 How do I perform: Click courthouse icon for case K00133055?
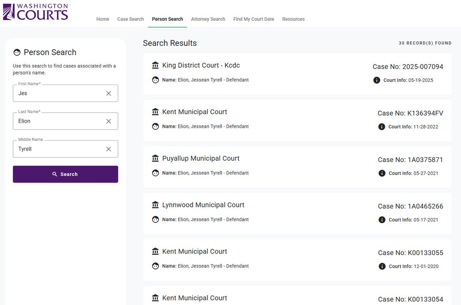(155, 251)
